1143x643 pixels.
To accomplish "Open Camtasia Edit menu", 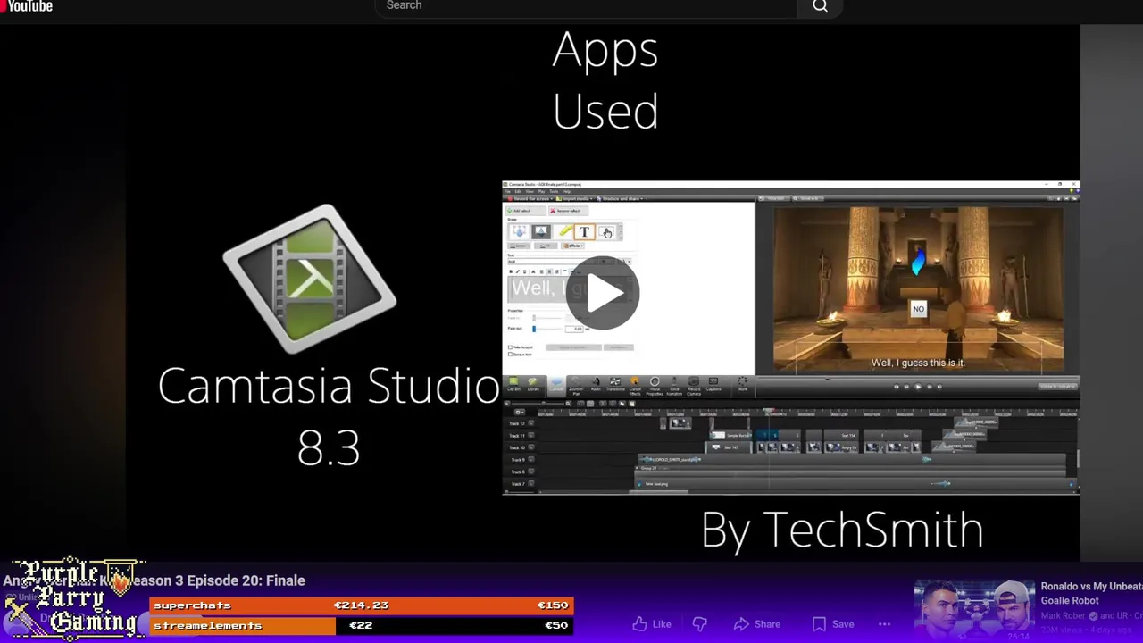I will pyautogui.click(x=518, y=191).
